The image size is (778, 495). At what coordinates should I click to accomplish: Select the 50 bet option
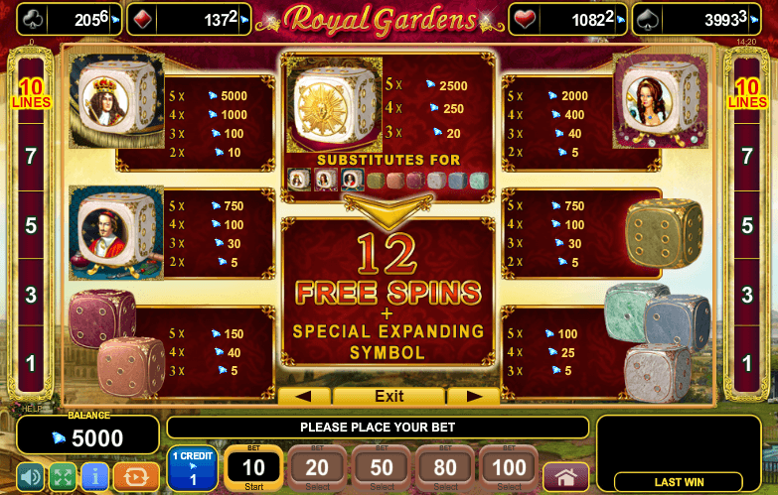382,468
